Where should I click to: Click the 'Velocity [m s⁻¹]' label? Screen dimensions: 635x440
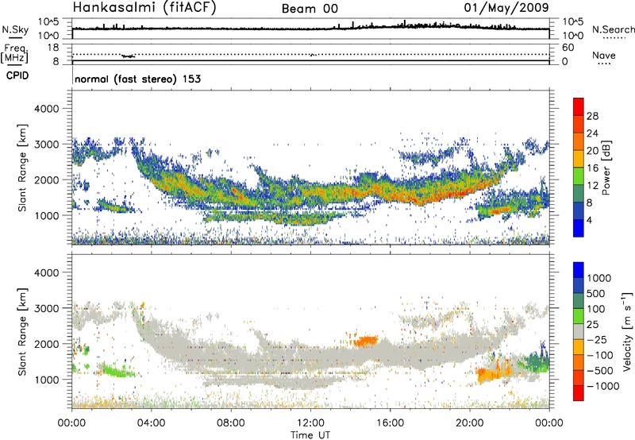[627, 331]
